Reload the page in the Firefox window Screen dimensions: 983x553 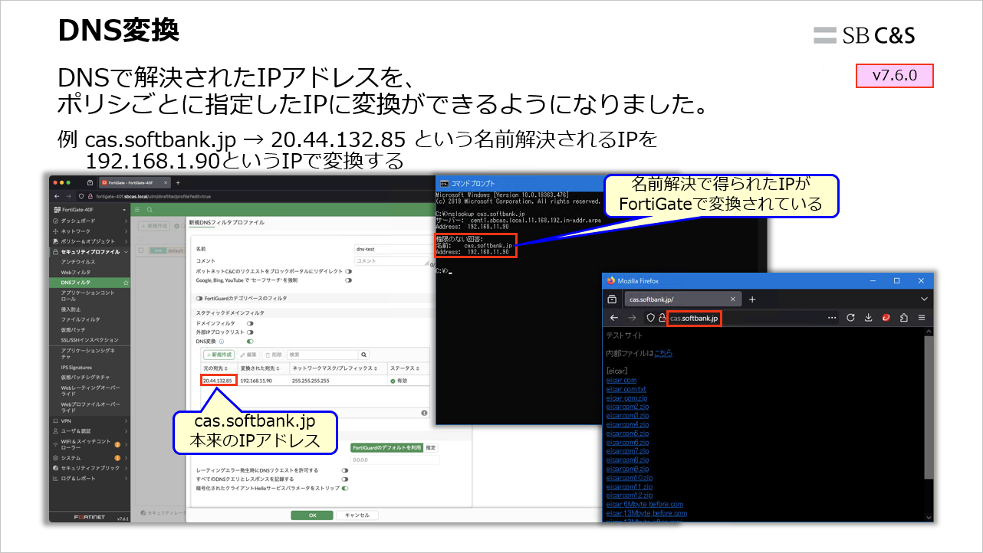pos(851,318)
